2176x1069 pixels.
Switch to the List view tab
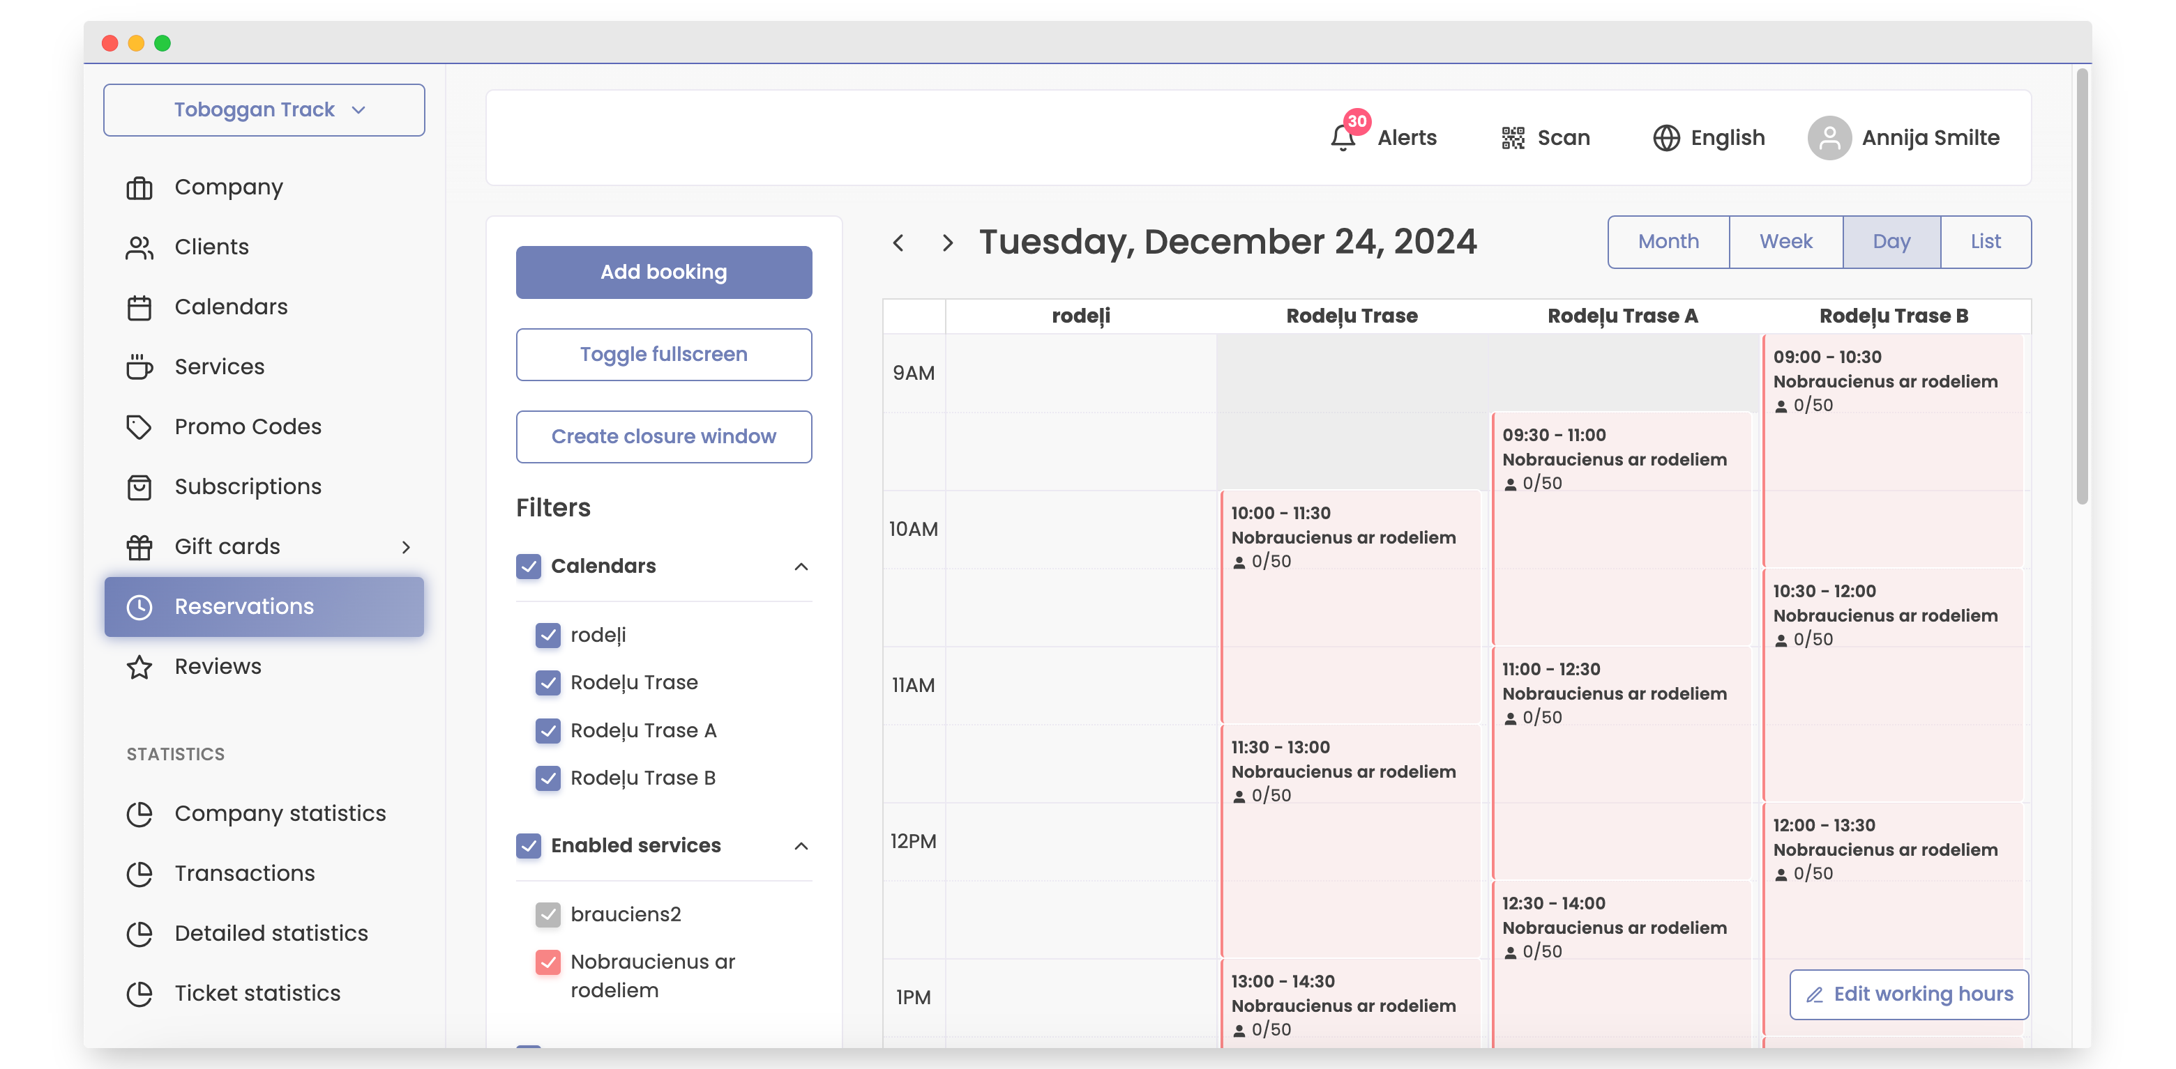pyautogui.click(x=1985, y=242)
